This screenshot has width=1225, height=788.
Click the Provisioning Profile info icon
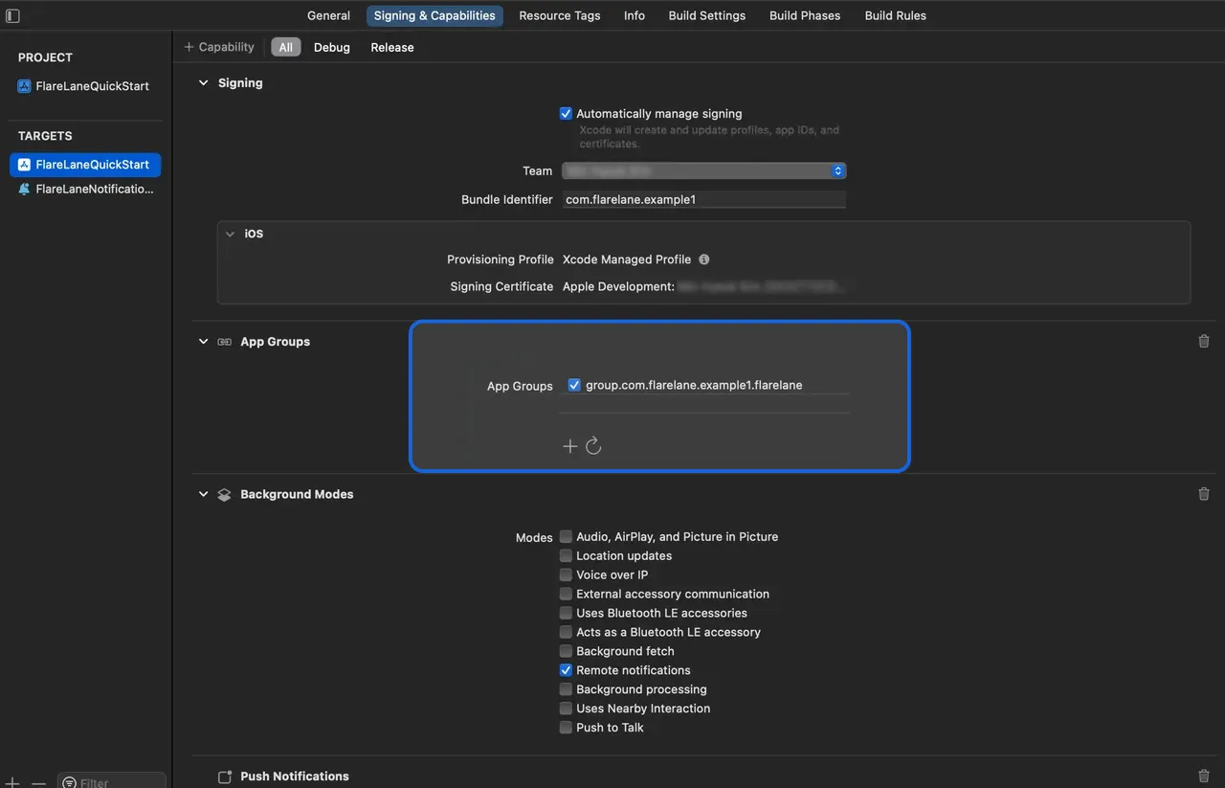(x=704, y=259)
